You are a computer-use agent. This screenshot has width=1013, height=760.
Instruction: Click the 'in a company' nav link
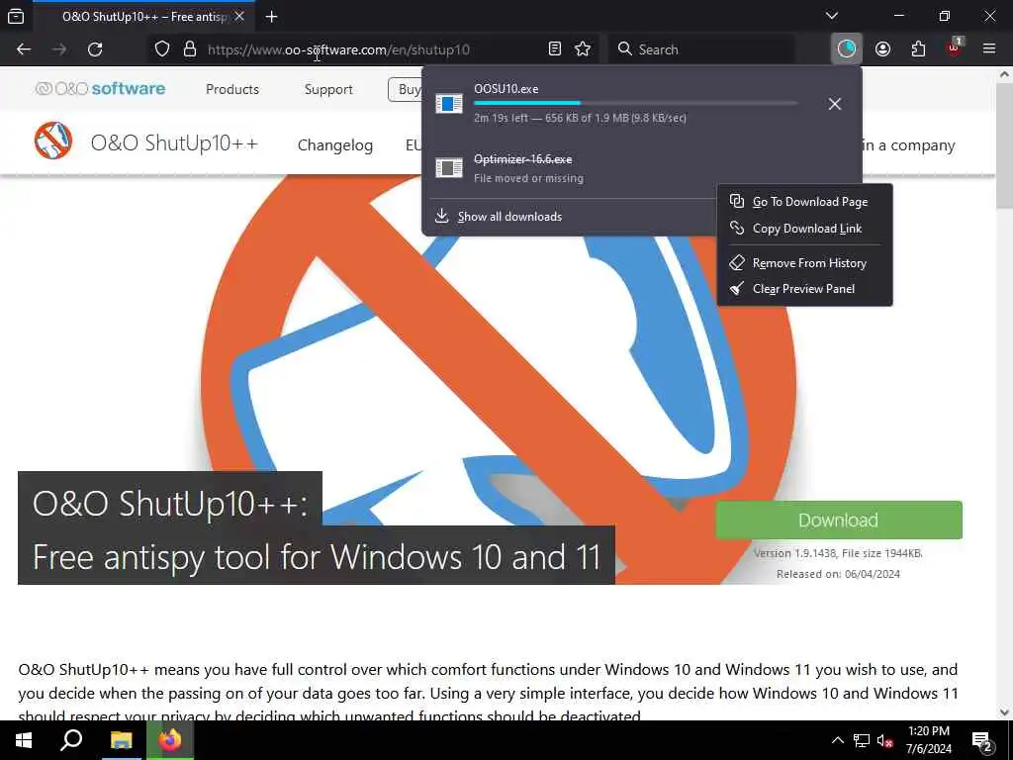click(x=908, y=144)
